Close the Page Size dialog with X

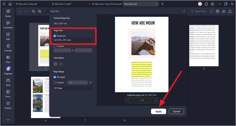click(184, 11)
